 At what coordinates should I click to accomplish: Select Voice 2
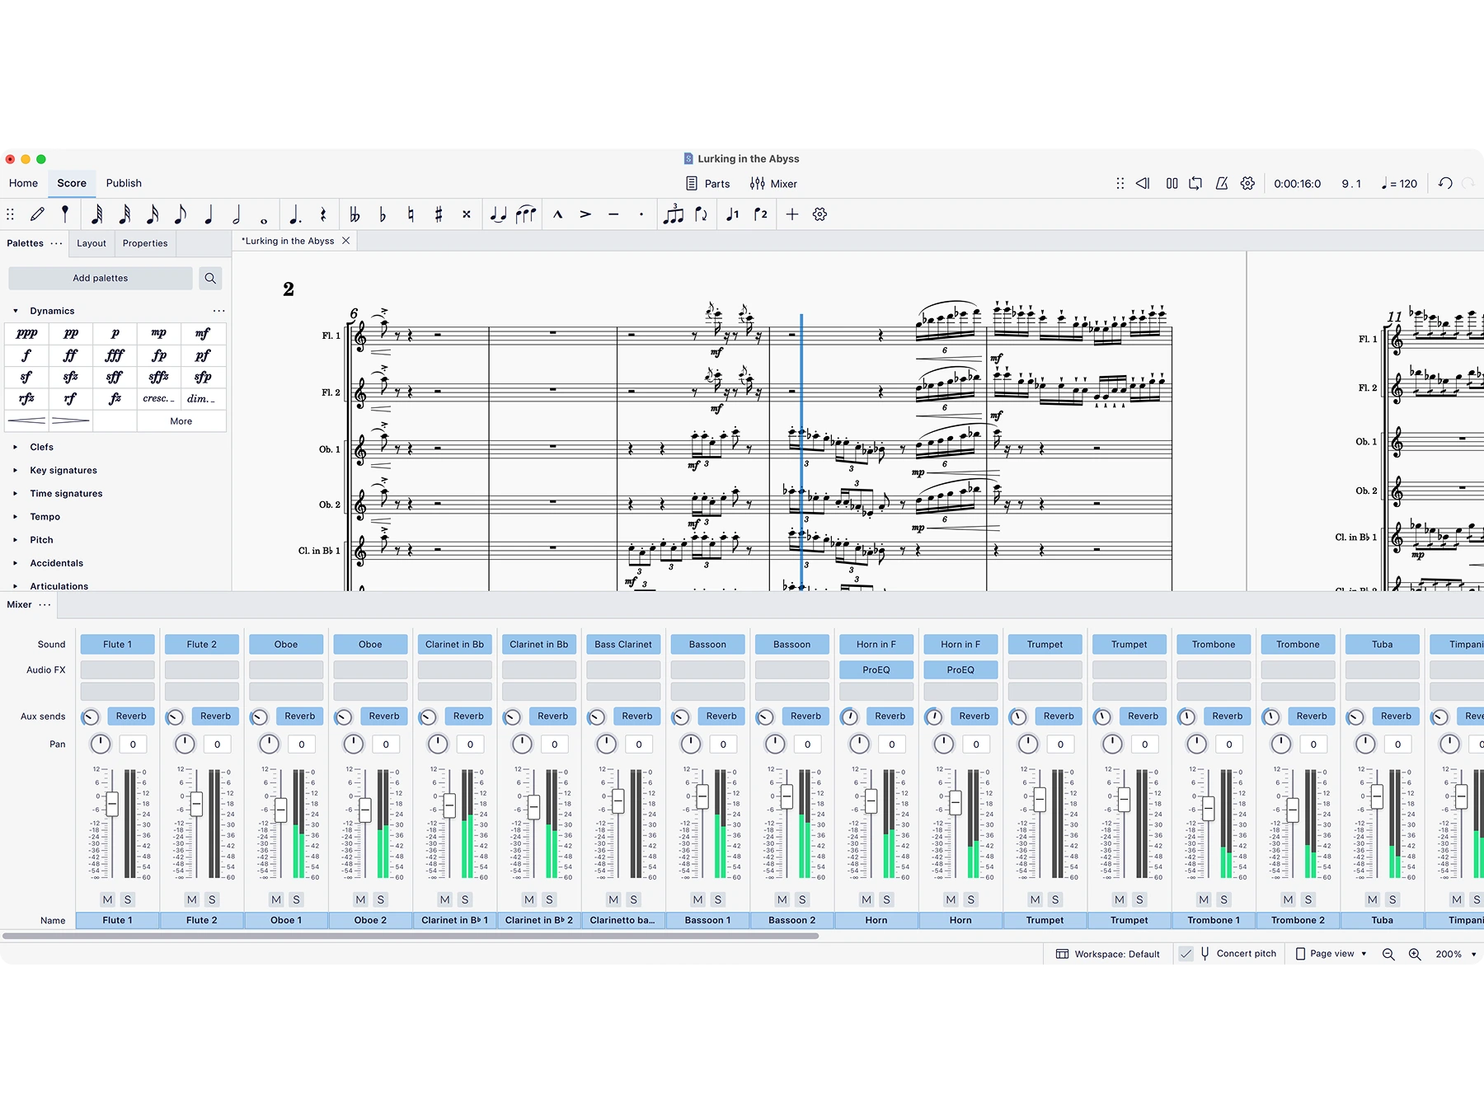(x=760, y=214)
